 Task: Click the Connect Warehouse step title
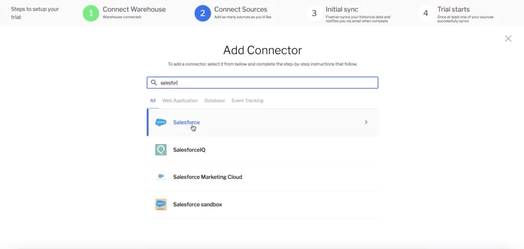pyautogui.click(x=134, y=9)
